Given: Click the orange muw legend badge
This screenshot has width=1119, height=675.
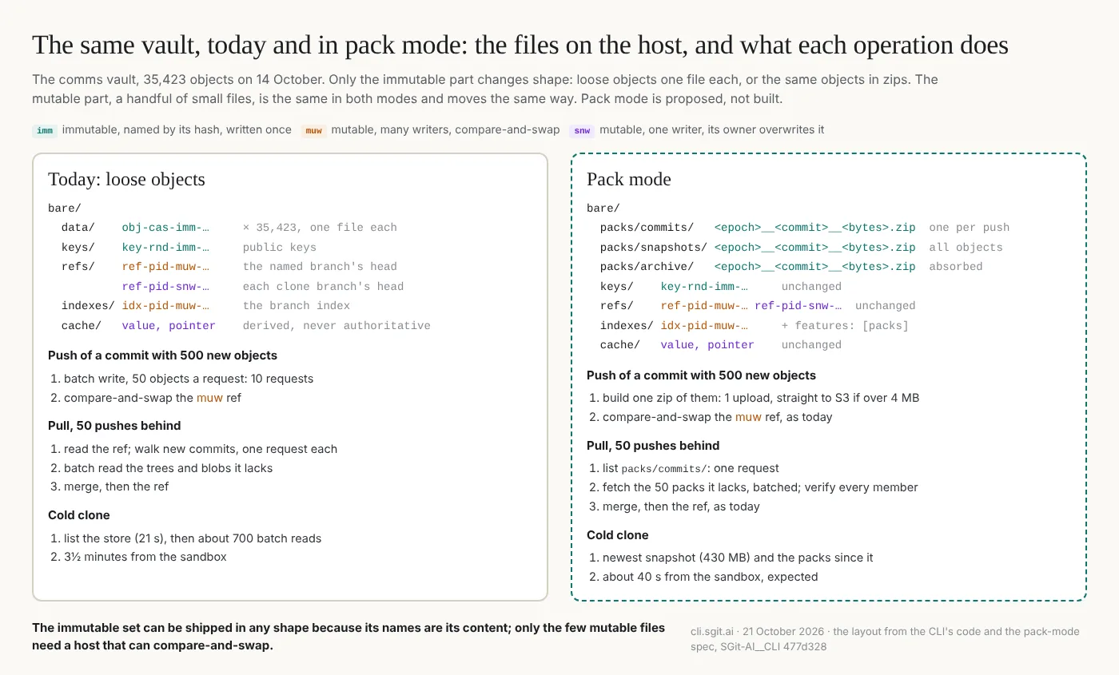Looking at the screenshot, I should tap(314, 130).
